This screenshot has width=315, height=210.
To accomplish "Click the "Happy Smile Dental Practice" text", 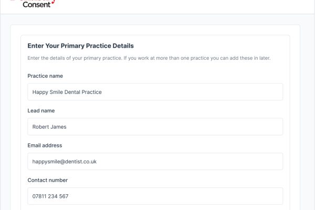I will (67, 92).
